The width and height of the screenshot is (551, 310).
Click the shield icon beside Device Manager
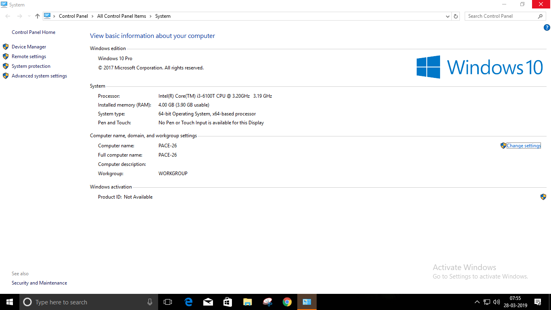[x=6, y=47]
